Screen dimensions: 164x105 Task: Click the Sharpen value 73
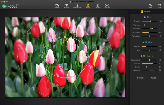click(x=160, y=63)
